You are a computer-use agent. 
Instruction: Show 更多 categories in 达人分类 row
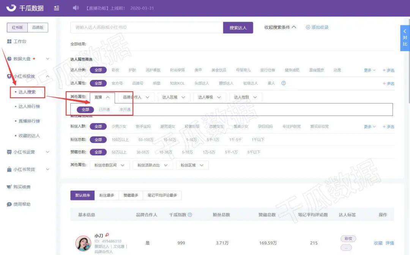tap(369, 70)
